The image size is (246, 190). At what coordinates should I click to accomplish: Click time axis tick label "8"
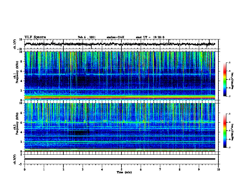(180, 170)
